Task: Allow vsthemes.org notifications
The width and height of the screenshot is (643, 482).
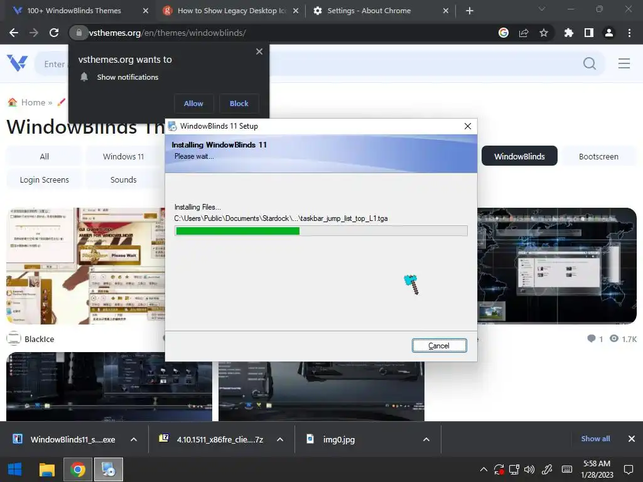Action: click(193, 104)
